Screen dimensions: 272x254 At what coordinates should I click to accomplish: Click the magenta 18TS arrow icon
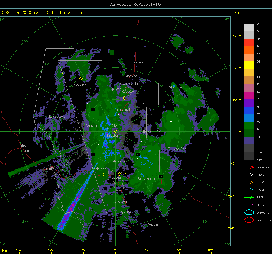pos(249,205)
